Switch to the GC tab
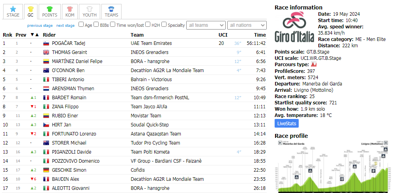 (30, 11)
